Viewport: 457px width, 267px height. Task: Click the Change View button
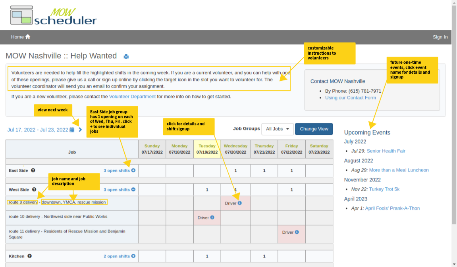pyautogui.click(x=314, y=129)
